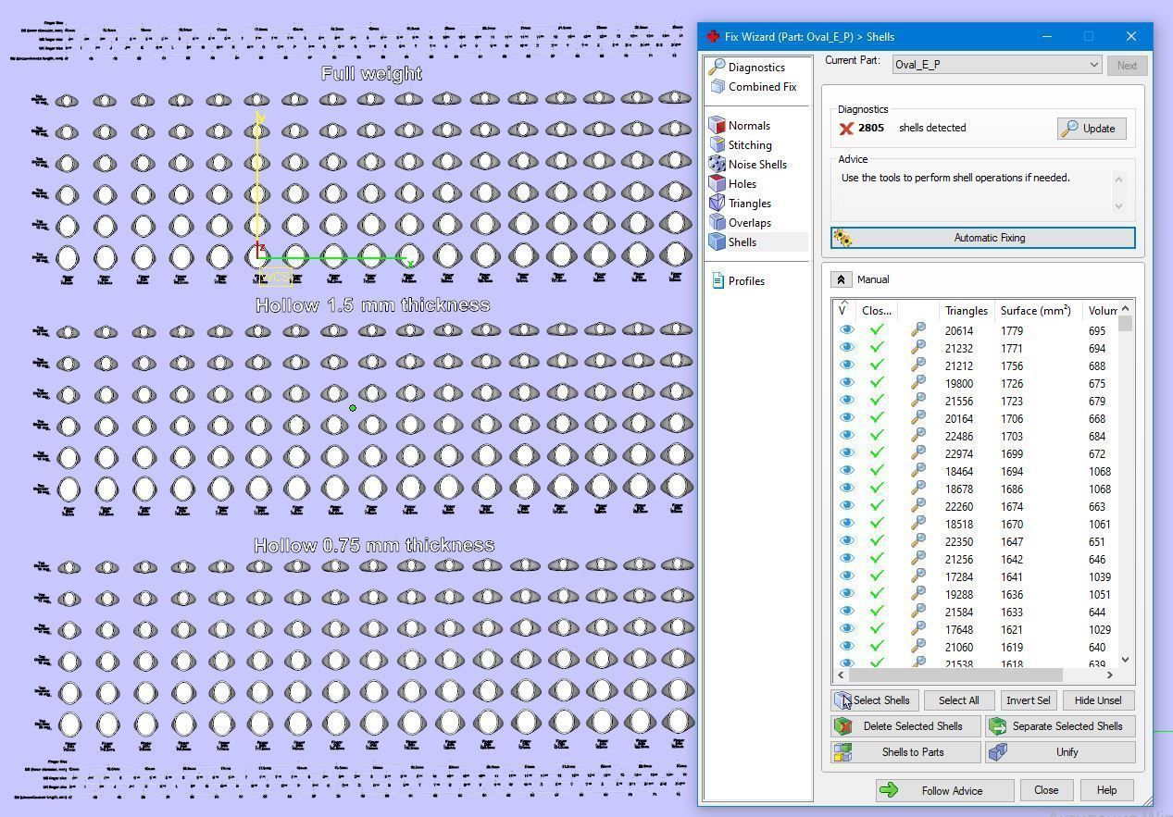Open the Overlaps fix page
Screen dimensions: 1173x817
749,223
